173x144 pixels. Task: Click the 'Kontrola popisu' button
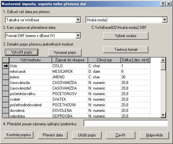pyautogui.click(x=19, y=135)
